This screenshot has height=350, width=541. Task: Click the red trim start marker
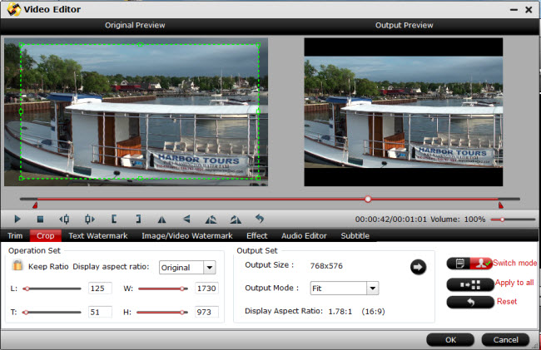point(35,205)
